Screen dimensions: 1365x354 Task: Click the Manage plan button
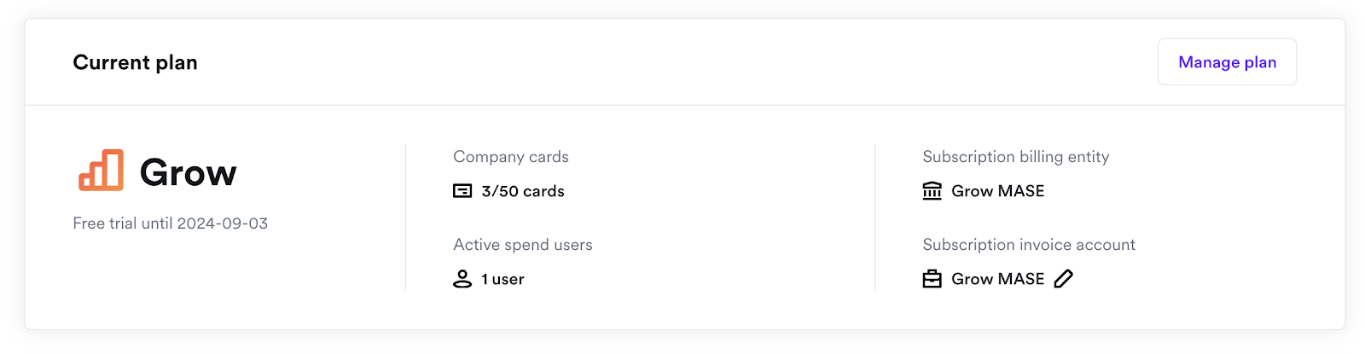[x=1227, y=62]
